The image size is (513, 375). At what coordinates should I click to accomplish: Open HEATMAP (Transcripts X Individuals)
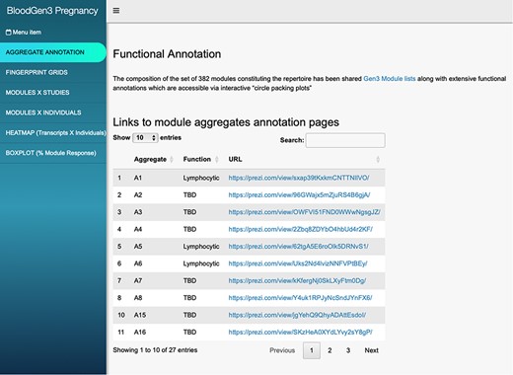(x=53, y=133)
